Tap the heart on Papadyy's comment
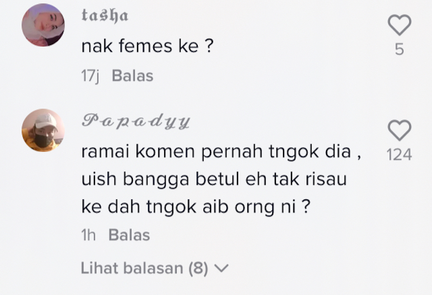 pyautogui.click(x=400, y=130)
